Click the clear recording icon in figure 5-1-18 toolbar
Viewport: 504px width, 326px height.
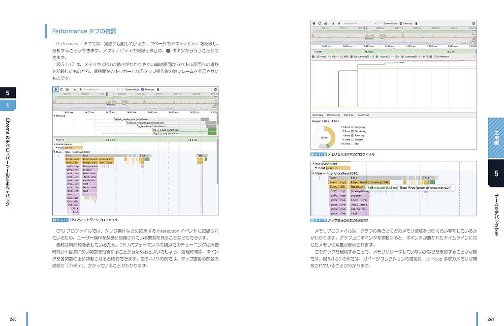point(326,24)
